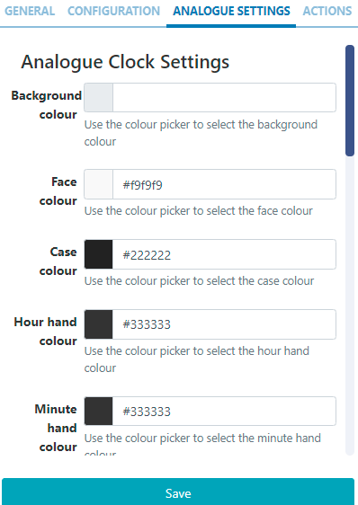Screen dimensions: 358x505
Task: Click the Background colour swatch
Action: pyautogui.click(x=98, y=98)
